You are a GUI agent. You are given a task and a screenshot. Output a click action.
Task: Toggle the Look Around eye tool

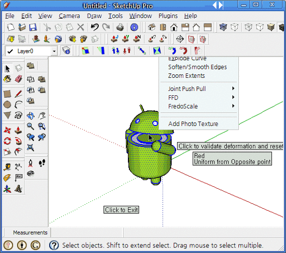tap(31, 173)
